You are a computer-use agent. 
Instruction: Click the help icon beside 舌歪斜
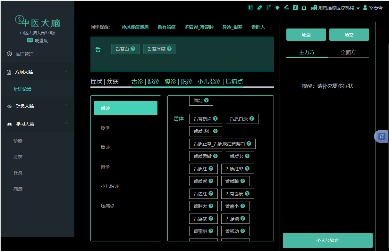[x=211, y=231]
